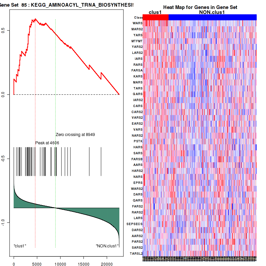266x266 pixels.
Task: Choose the EPRS gene label
Action: 137,183
